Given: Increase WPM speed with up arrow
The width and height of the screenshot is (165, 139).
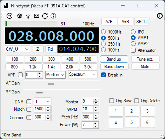Looking at the screenshot, I should 96,108.
